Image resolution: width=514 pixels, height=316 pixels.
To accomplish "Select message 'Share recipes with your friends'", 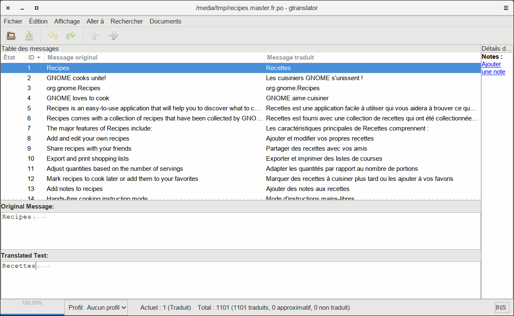I will 89,149.
